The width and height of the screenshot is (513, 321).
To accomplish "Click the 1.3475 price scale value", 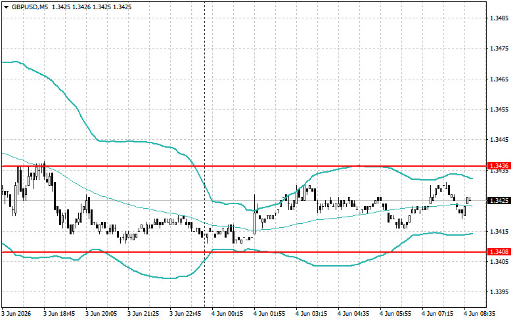I will pyautogui.click(x=499, y=49).
